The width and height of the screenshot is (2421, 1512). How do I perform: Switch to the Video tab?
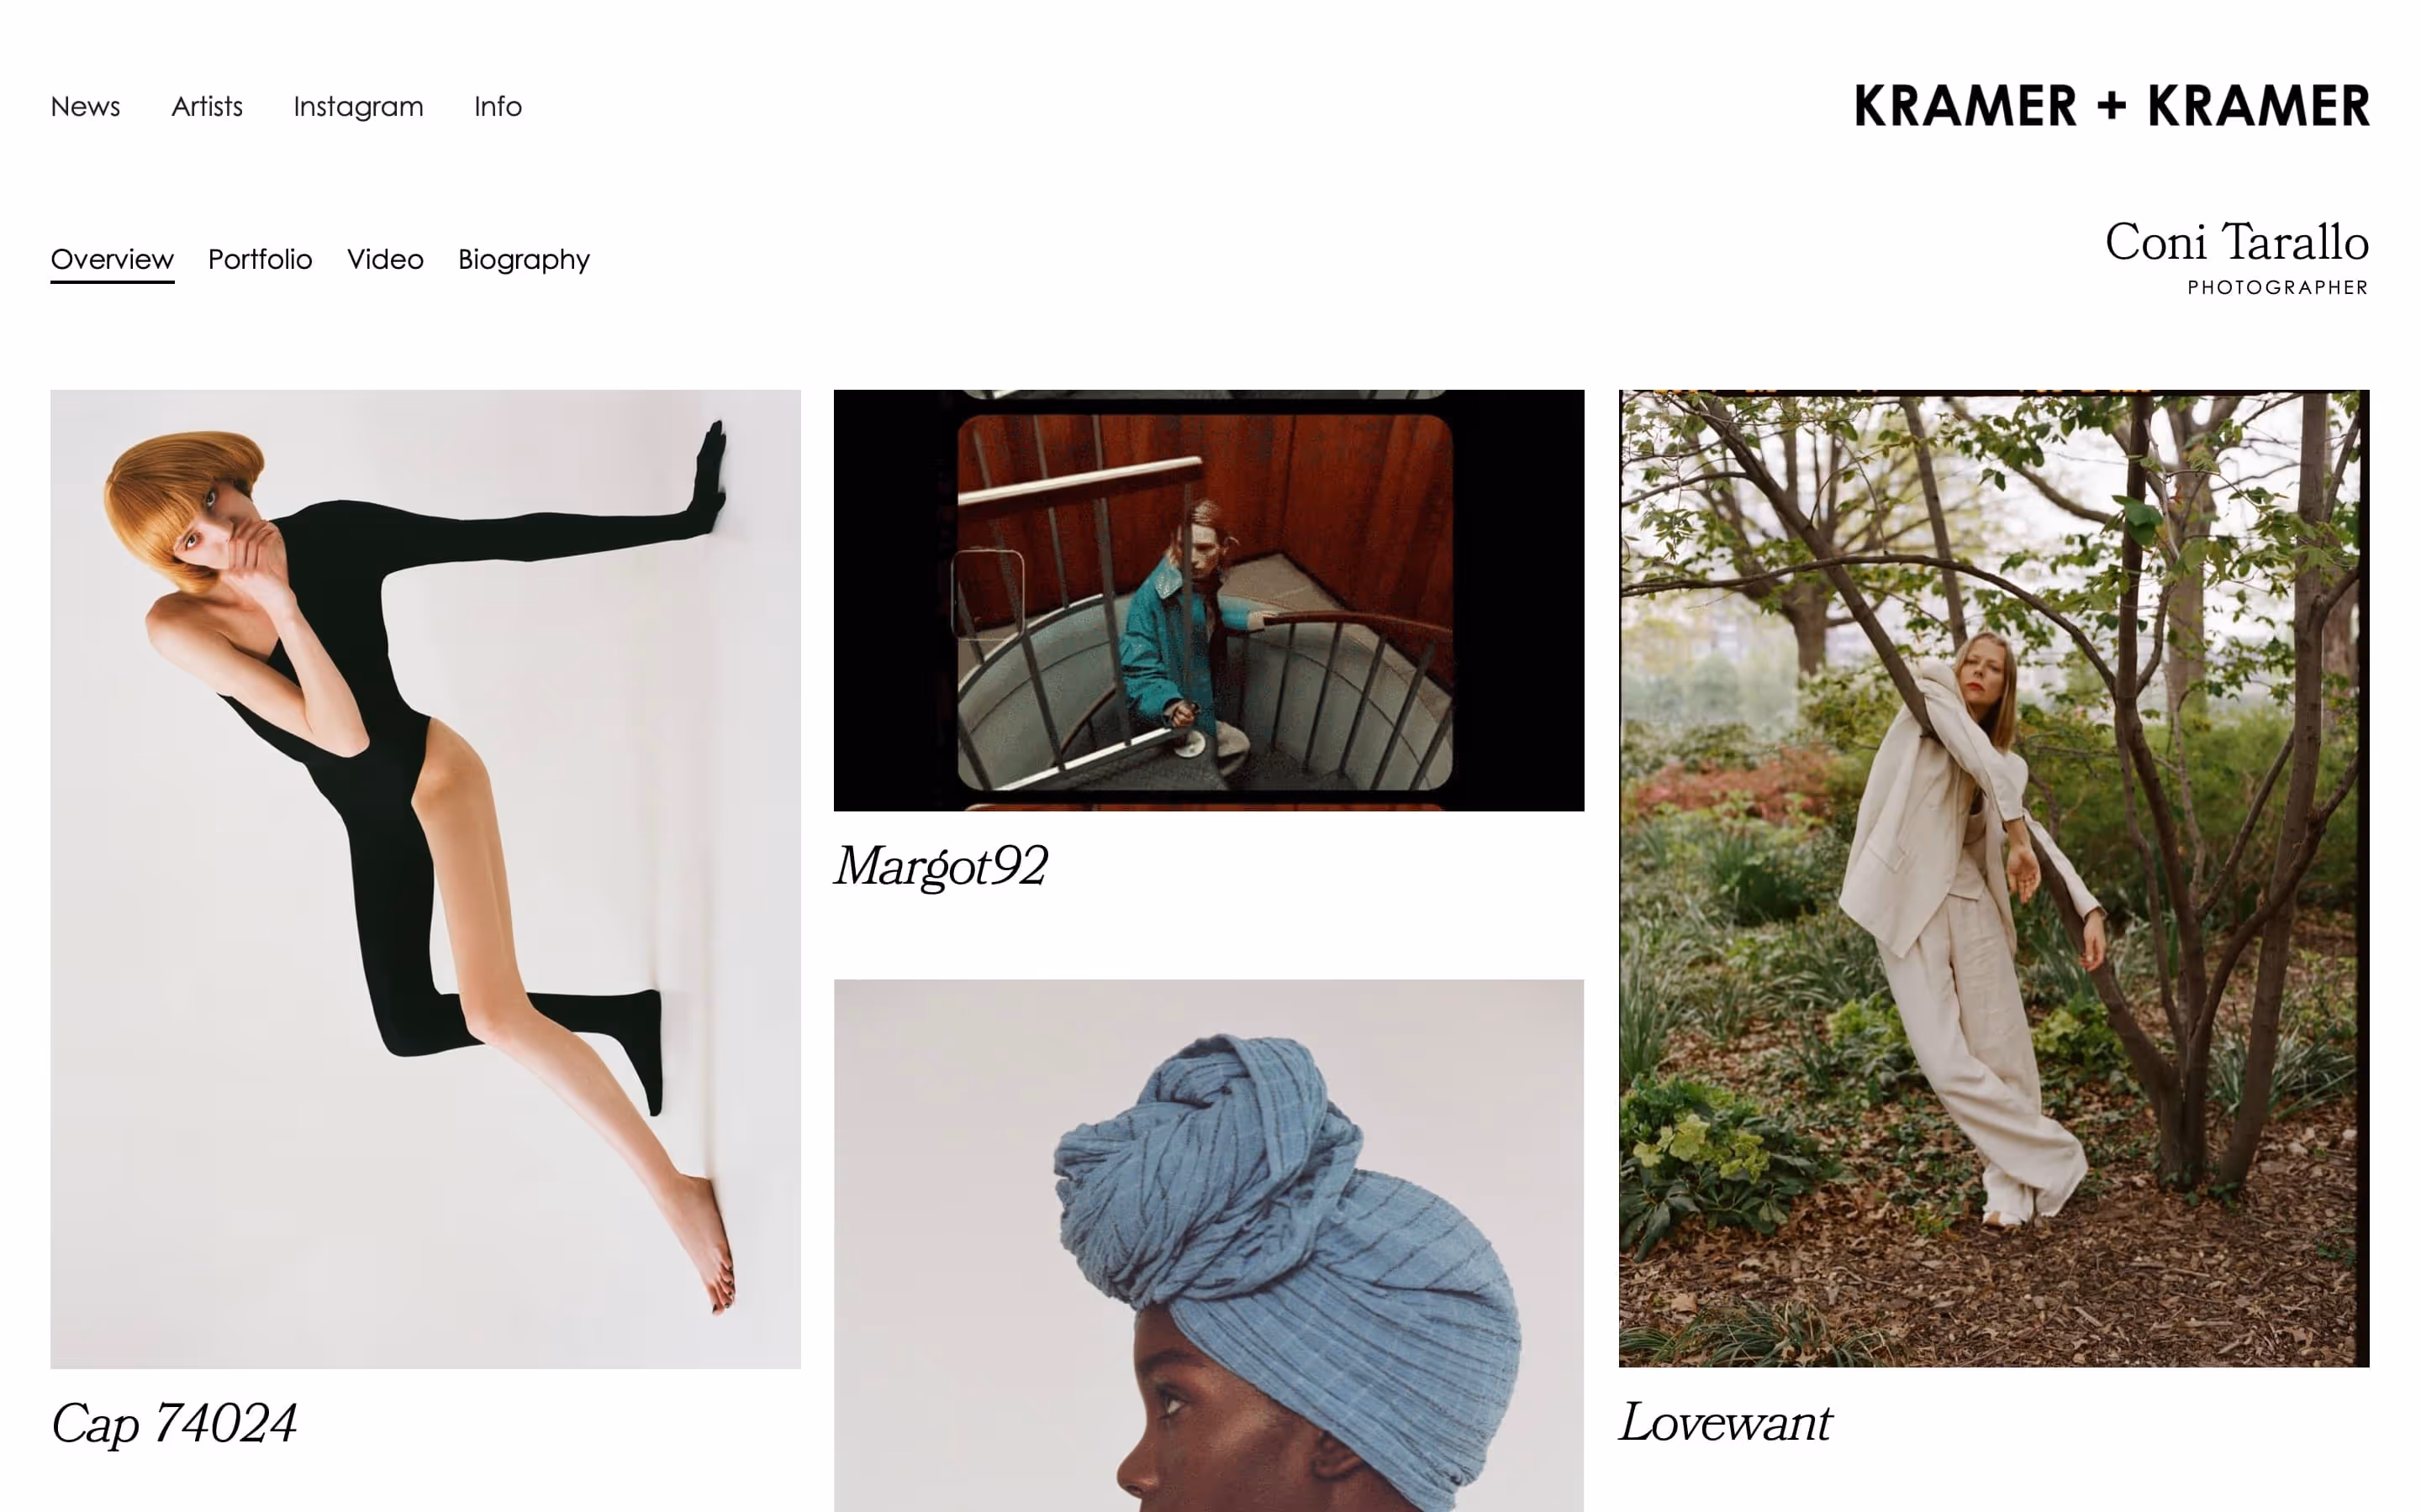pos(385,260)
